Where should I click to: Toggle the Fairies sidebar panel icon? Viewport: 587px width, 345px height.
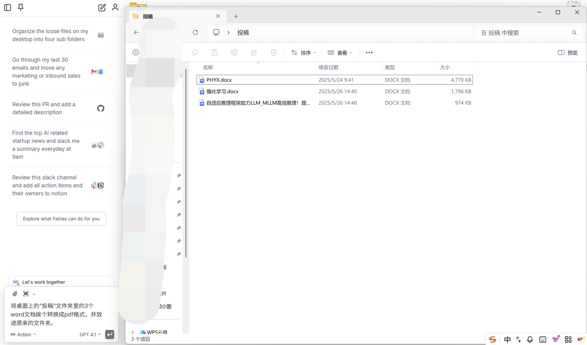tap(8, 8)
